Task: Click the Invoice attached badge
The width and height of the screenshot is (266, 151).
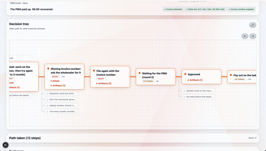Action: pos(173,9)
